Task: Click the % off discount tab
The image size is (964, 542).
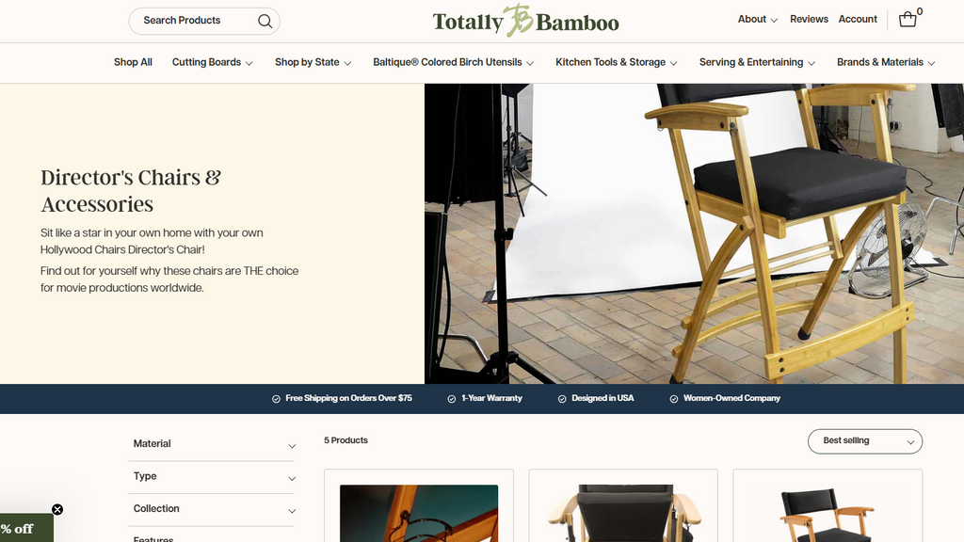Action: (25, 529)
